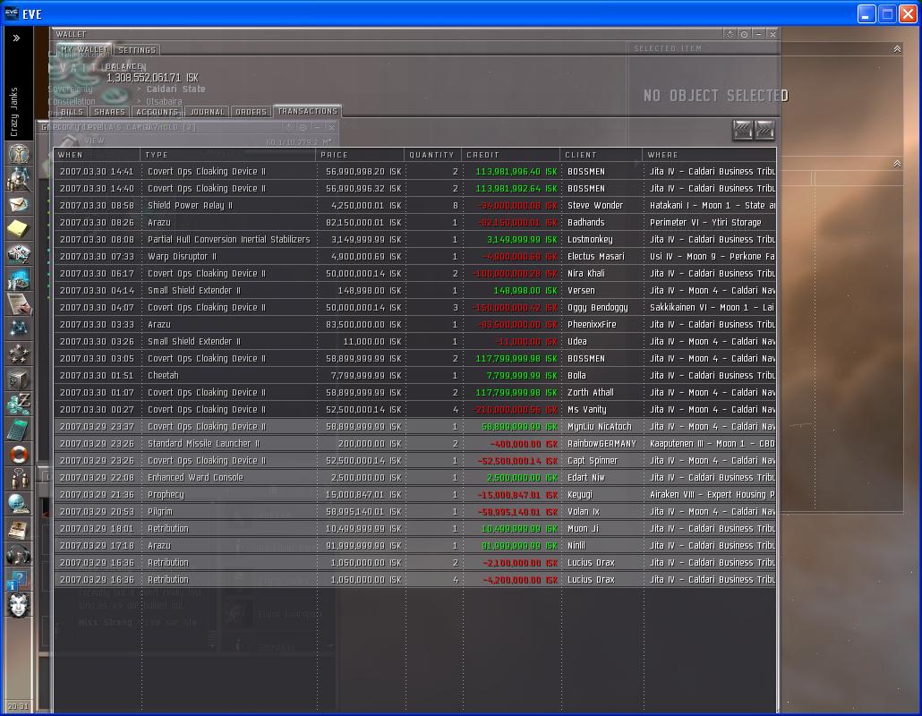Open the Orders tab
Image resolution: width=922 pixels, height=716 pixels.
coord(251,112)
